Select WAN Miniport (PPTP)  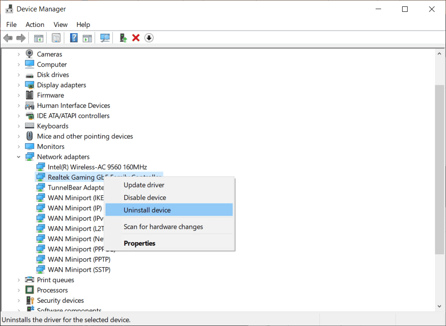79,259
